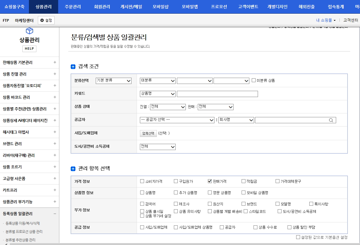Check the 미분류 상품 checkbox
Image resolution: width=360 pixels, height=245 pixels.
tap(254, 80)
